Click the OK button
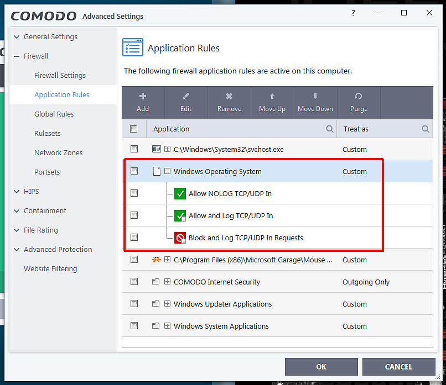Image resolution: width=446 pixels, height=385 pixels. [x=321, y=367]
